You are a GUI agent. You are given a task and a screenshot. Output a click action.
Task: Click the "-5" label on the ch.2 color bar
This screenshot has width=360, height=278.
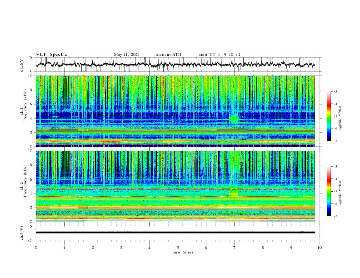point(335,191)
